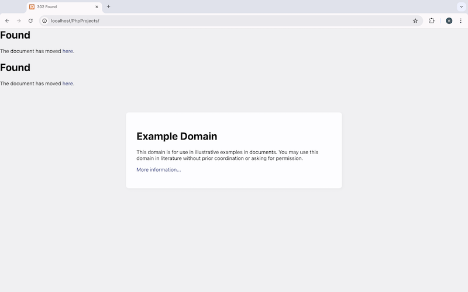Select the 302 Found tab

point(64,7)
